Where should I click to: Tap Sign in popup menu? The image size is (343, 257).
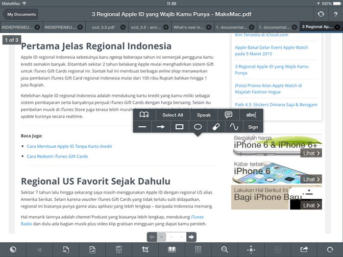(253, 127)
